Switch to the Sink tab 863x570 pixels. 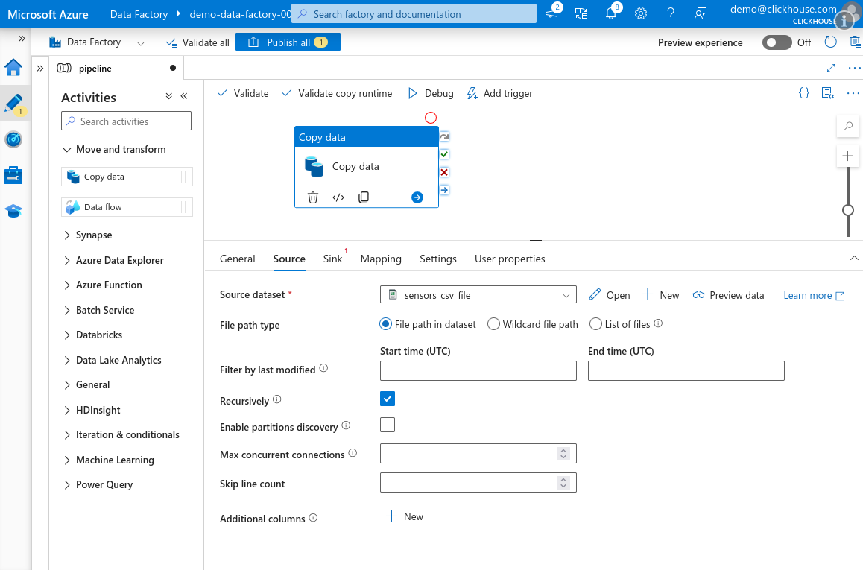(x=332, y=259)
